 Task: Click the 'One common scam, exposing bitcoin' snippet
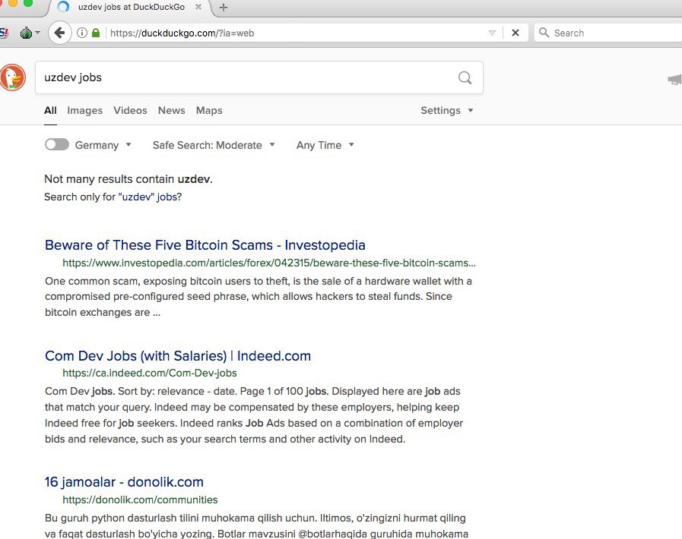click(x=259, y=297)
